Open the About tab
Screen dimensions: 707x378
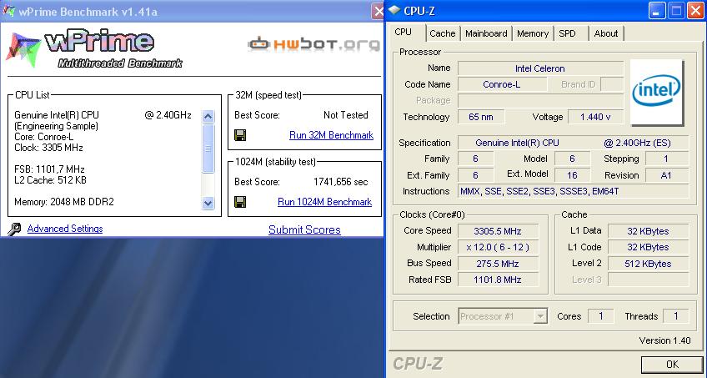click(x=605, y=33)
